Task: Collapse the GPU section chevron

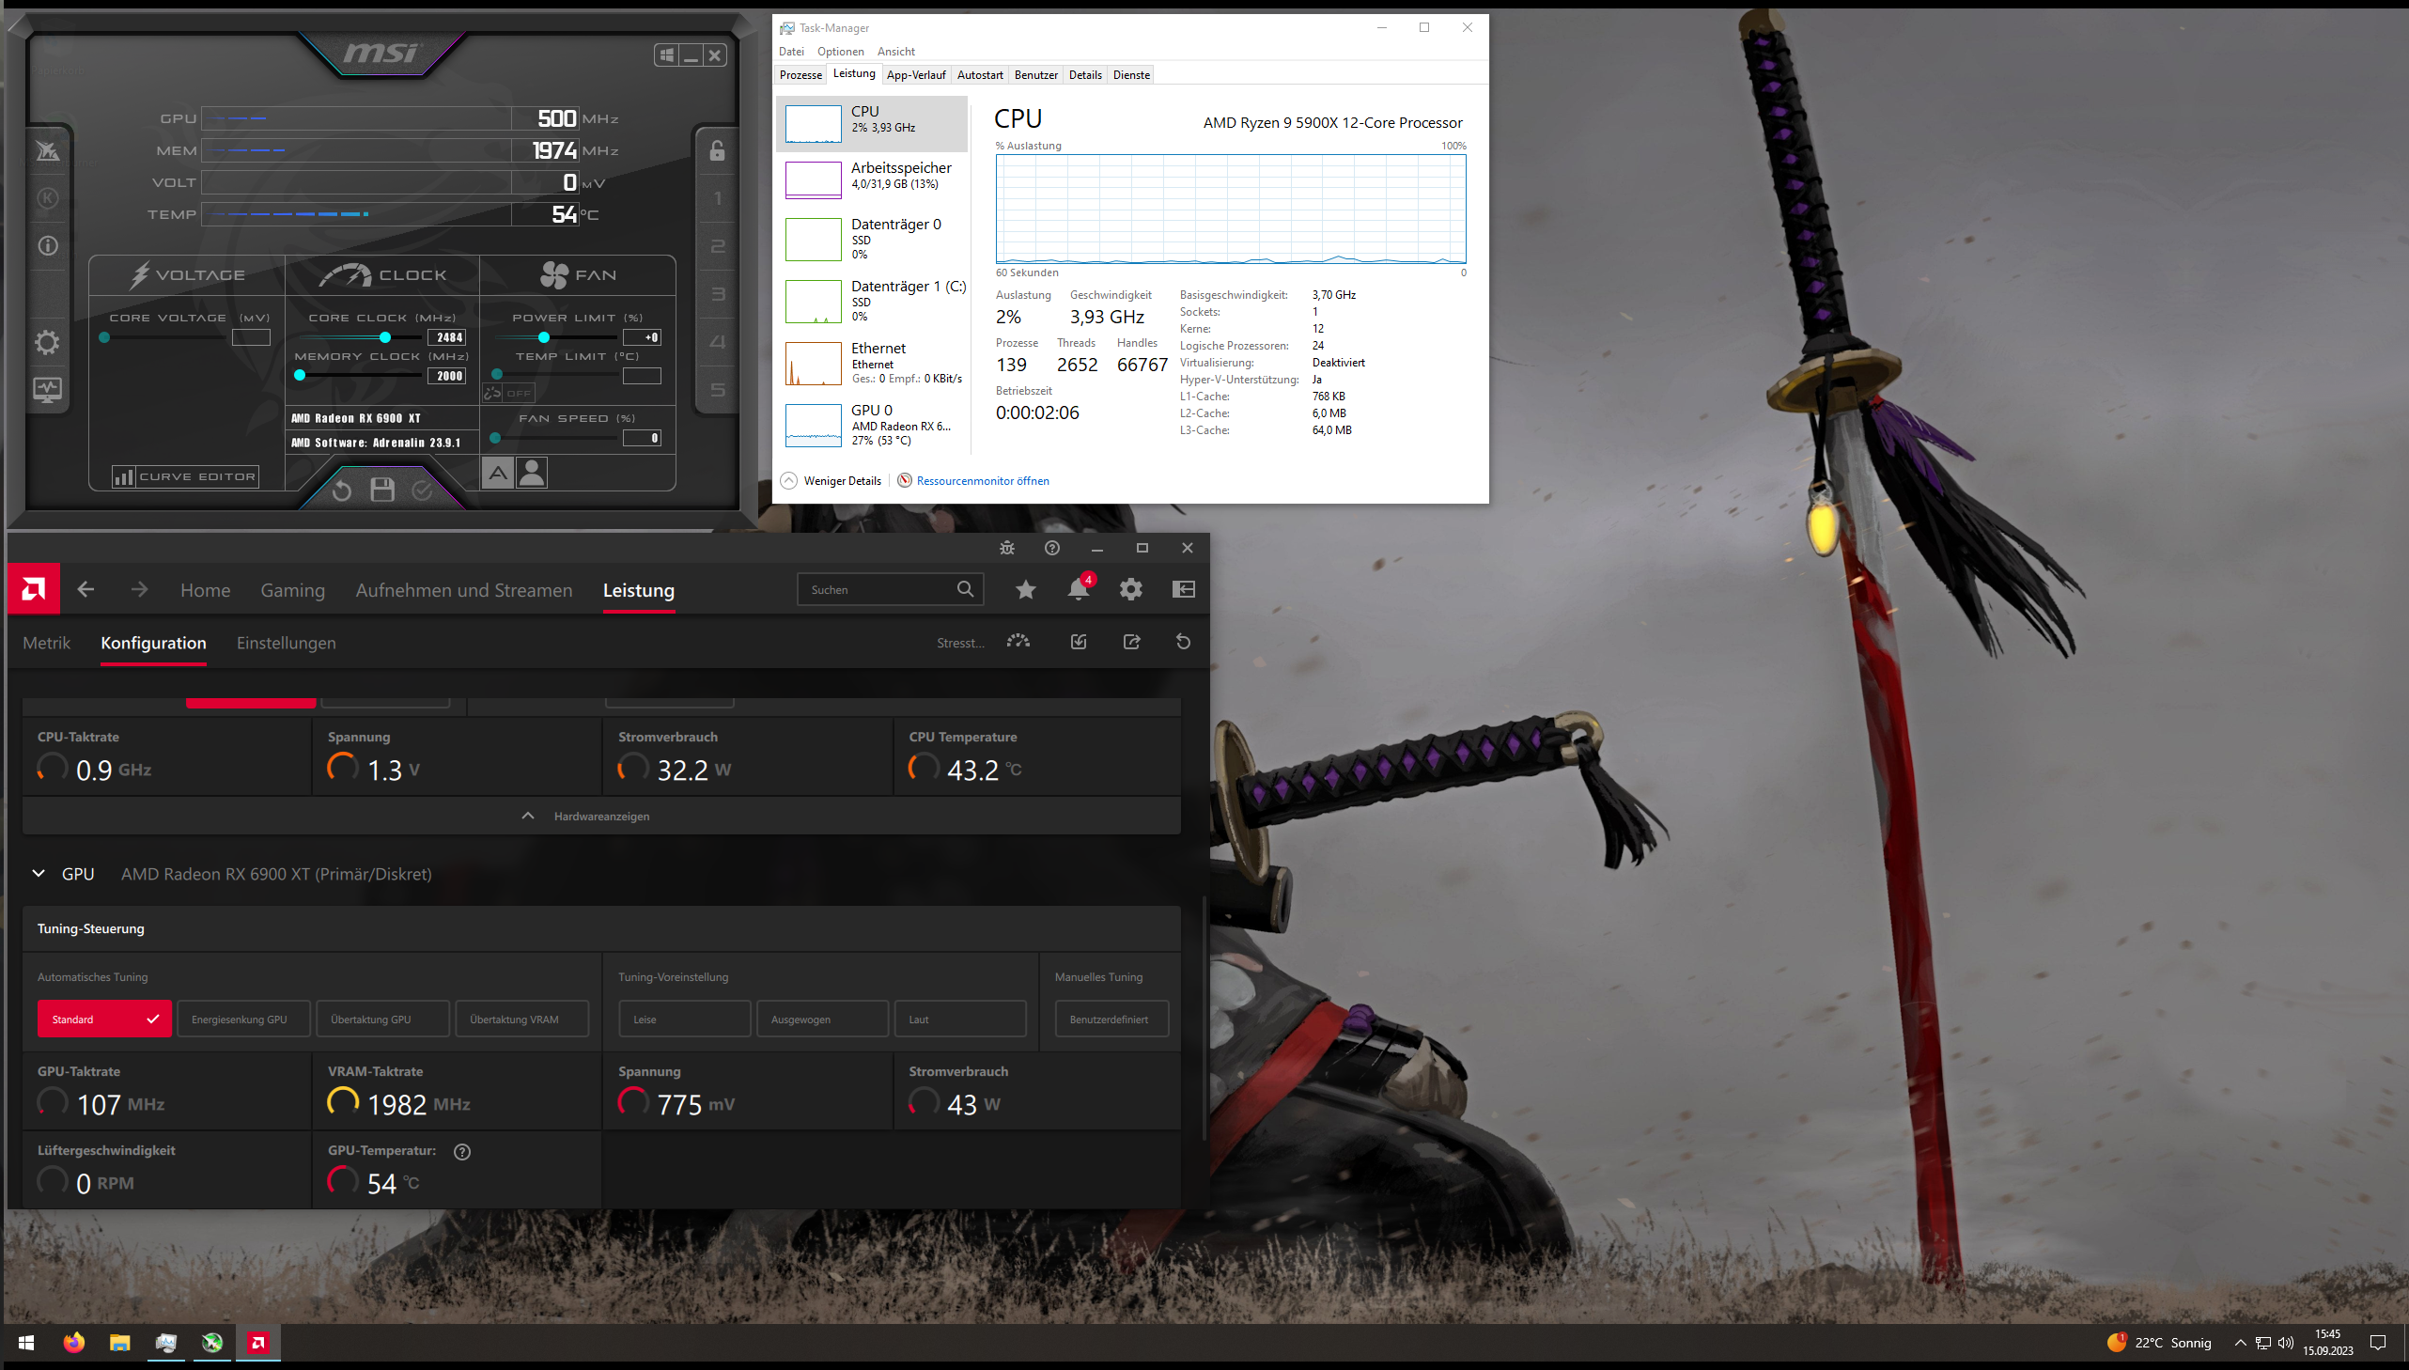Action: [x=39, y=873]
